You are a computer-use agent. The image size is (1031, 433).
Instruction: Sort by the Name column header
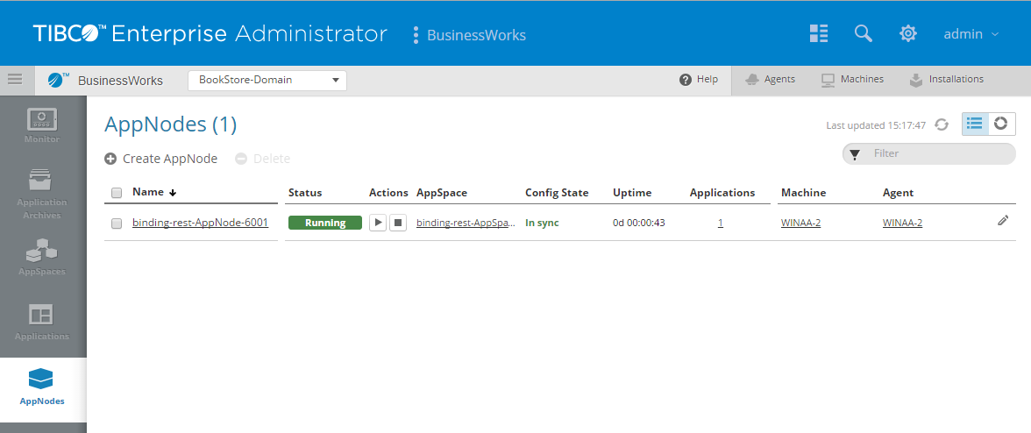point(154,193)
